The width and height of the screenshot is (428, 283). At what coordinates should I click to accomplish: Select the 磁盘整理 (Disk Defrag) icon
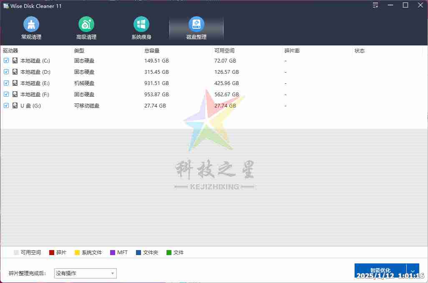click(196, 28)
